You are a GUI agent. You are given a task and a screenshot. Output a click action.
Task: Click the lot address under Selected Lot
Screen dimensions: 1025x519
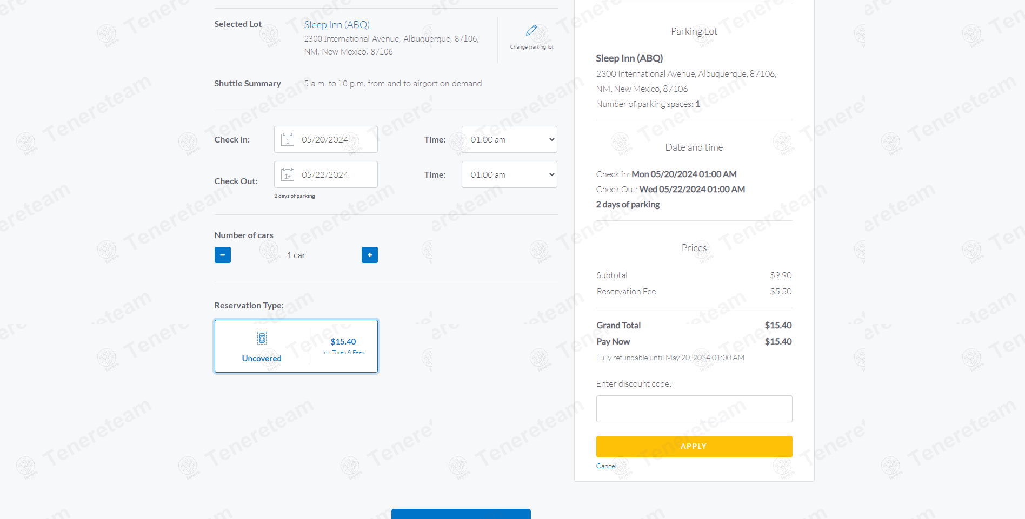coord(391,45)
